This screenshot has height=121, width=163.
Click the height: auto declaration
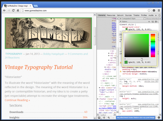tap(129, 98)
